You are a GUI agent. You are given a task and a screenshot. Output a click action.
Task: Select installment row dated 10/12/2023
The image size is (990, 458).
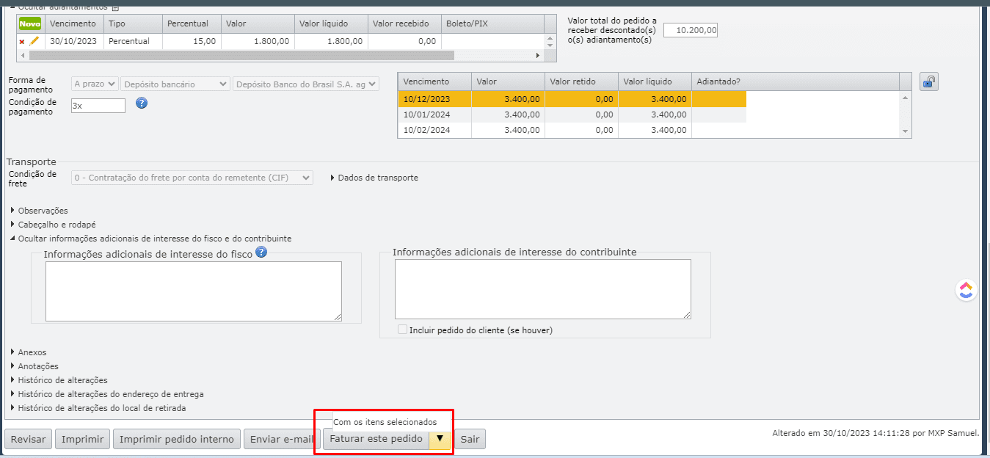(x=572, y=99)
